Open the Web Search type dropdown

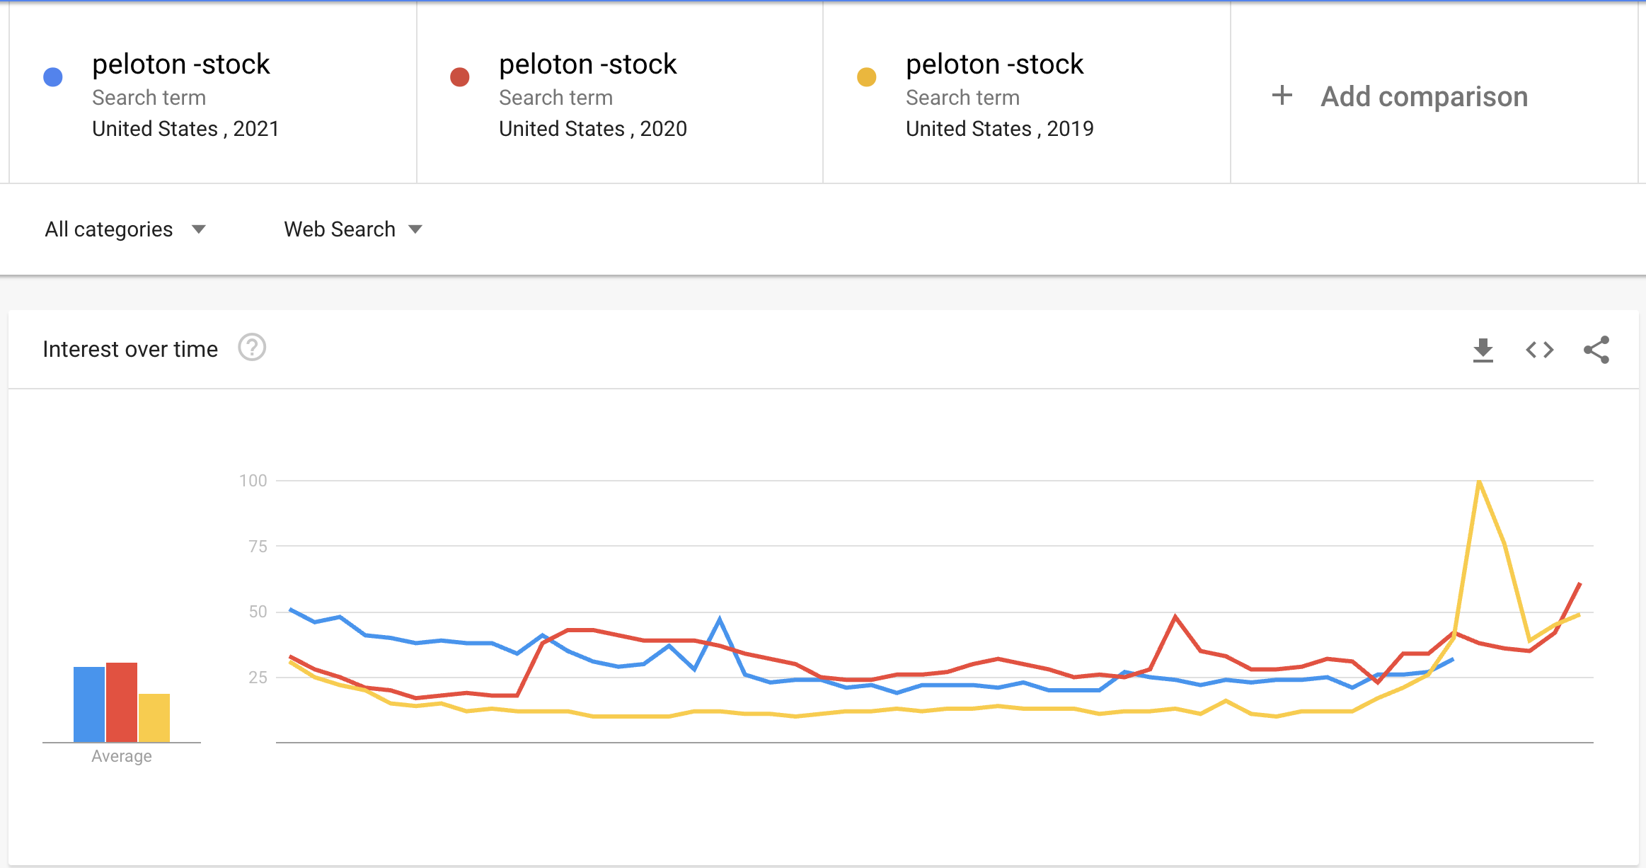(x=352, y=229)
